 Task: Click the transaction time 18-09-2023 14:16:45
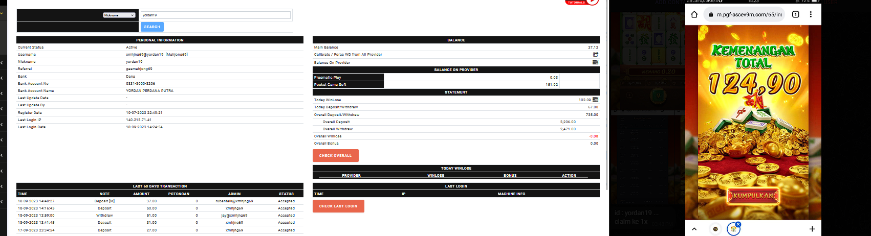click(x=36, y=208)
